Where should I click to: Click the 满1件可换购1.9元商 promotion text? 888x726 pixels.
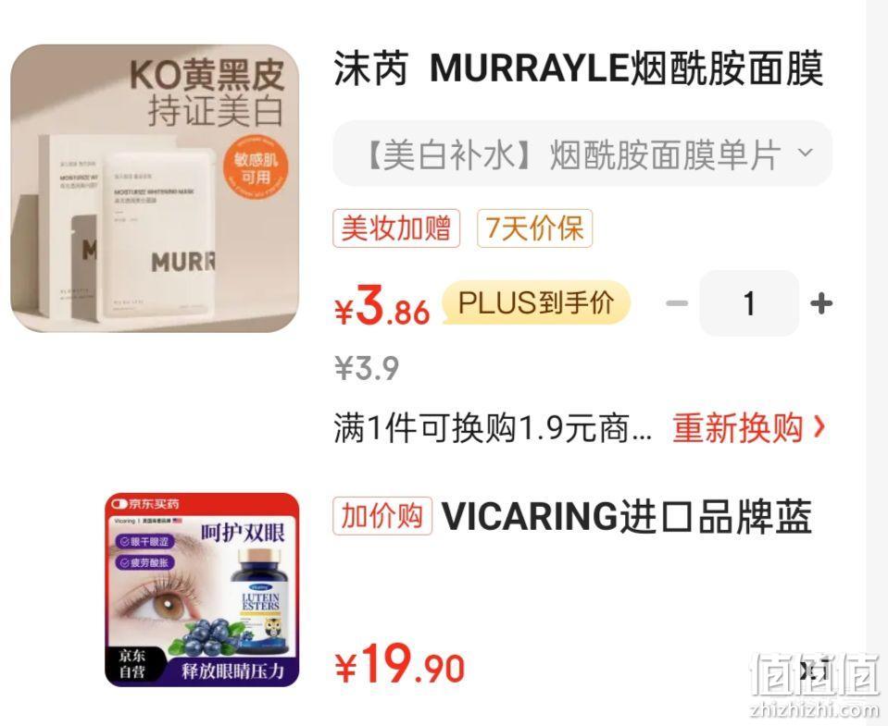click(493, 428)
